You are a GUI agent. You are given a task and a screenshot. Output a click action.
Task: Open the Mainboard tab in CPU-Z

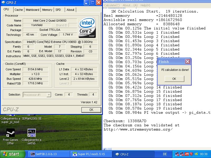(32, 10)
